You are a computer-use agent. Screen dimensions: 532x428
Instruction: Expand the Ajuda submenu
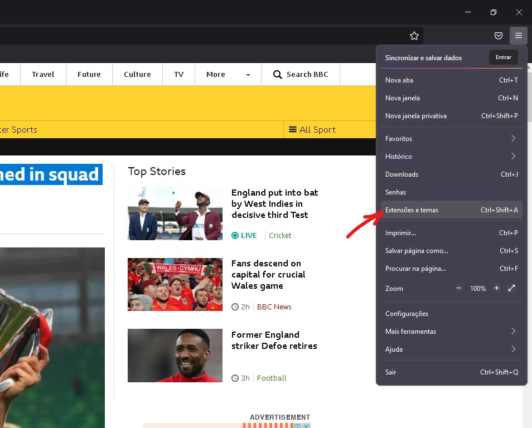[451, 349]
